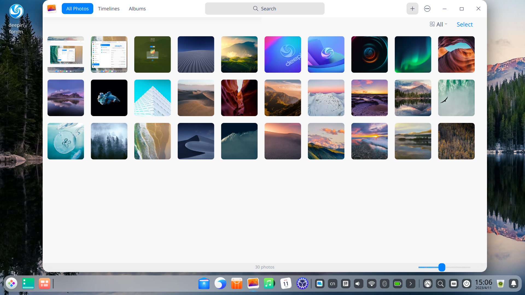Open Control Center from the dock

click(303, 284)
